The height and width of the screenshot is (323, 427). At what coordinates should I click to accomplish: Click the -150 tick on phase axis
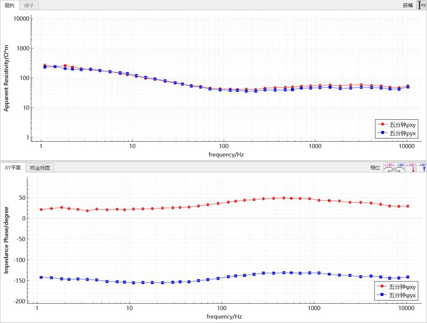pyautogui.click(x=19, y=281)
